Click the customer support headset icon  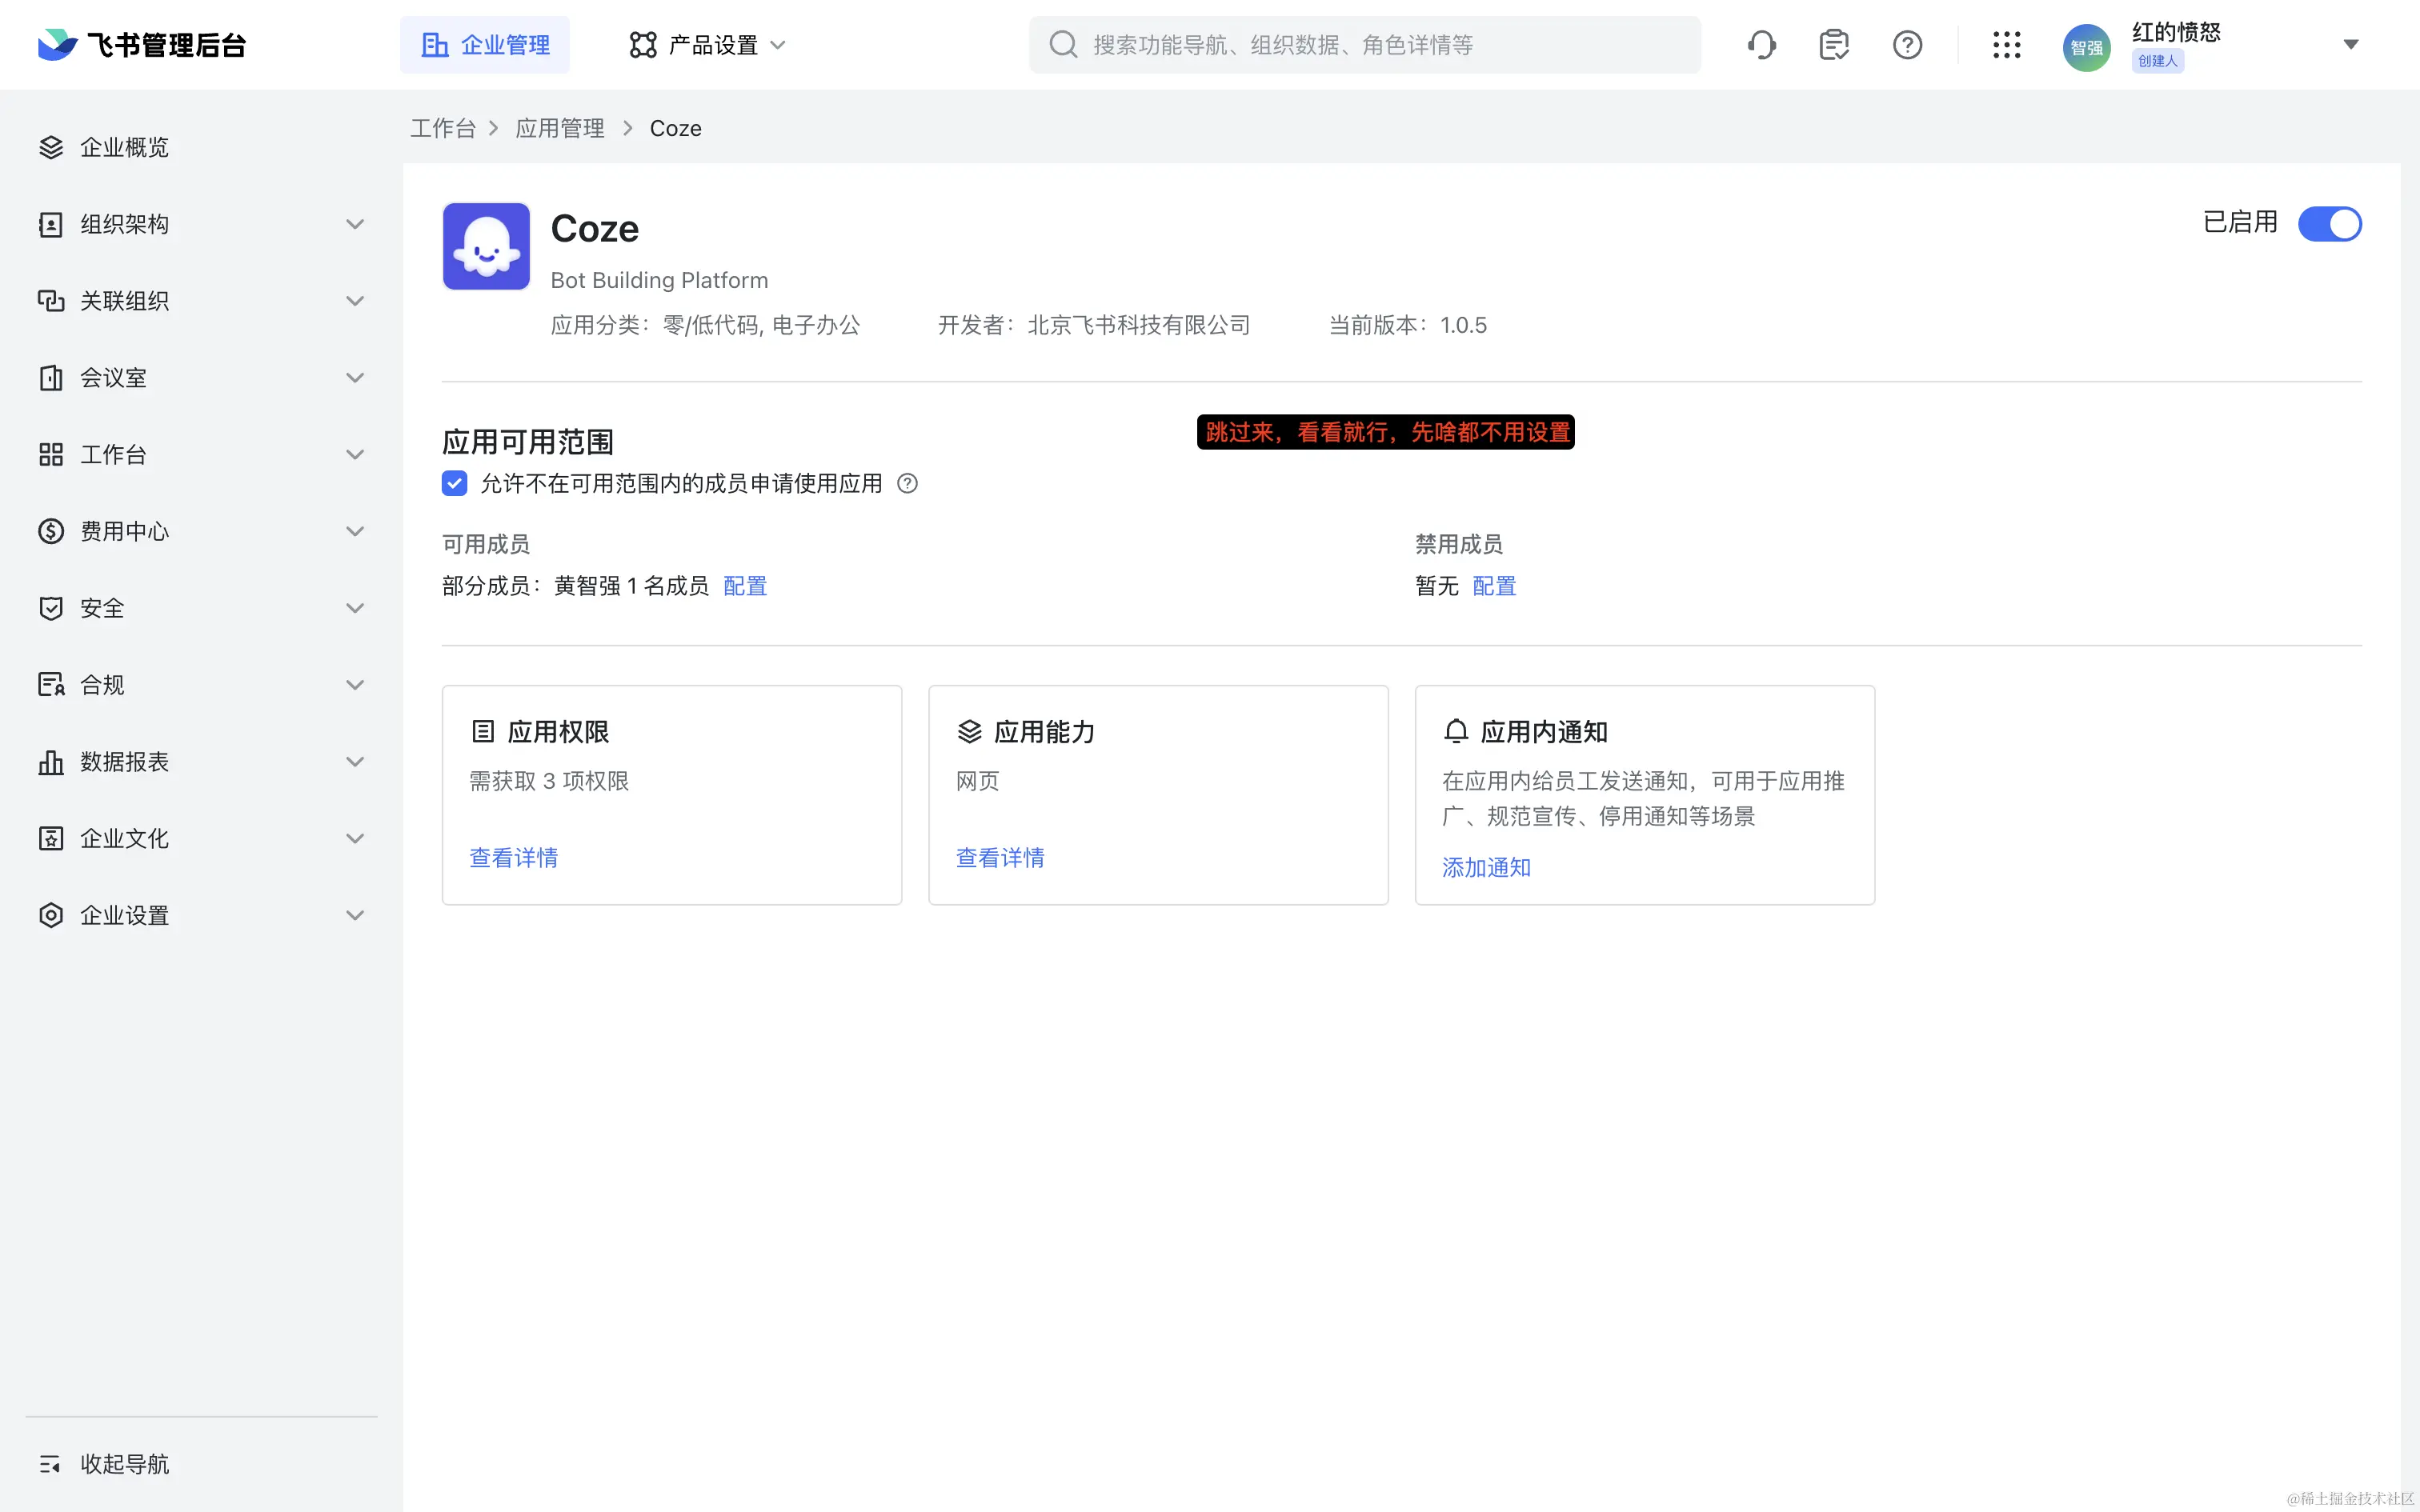(x=1761, y=45)
